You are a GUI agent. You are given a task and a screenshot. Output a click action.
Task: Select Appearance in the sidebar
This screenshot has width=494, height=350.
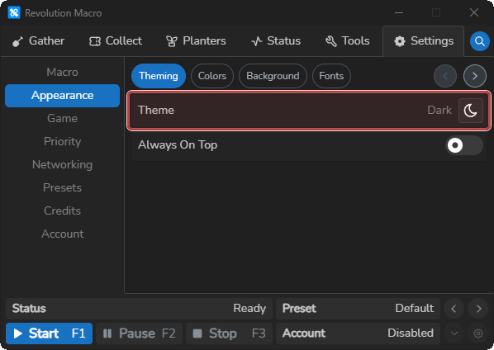(63, 96)
